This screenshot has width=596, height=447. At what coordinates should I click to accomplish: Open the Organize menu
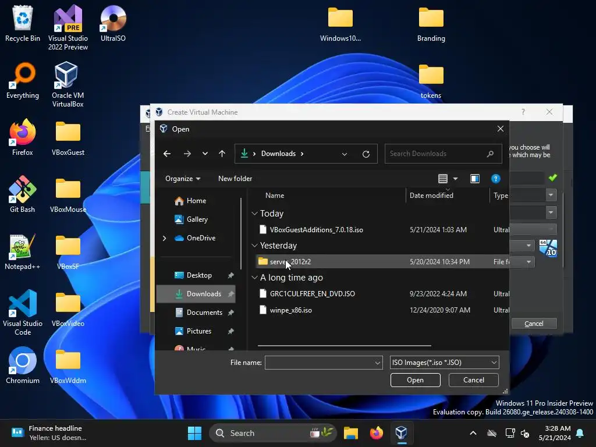coord(183,179)
